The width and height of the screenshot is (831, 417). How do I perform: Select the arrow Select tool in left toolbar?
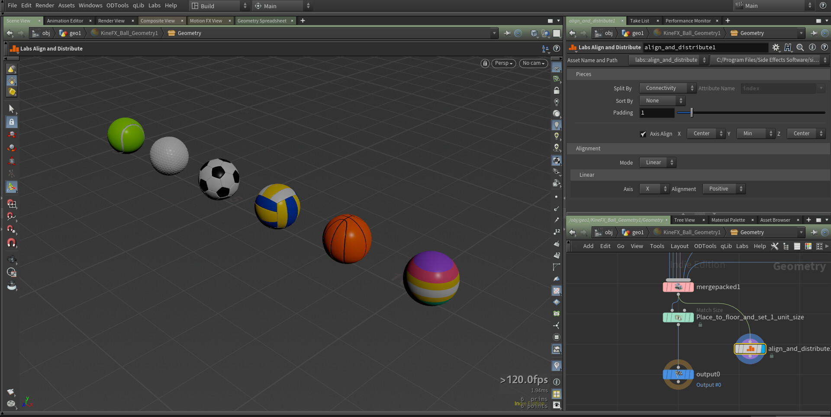(12, 108)
